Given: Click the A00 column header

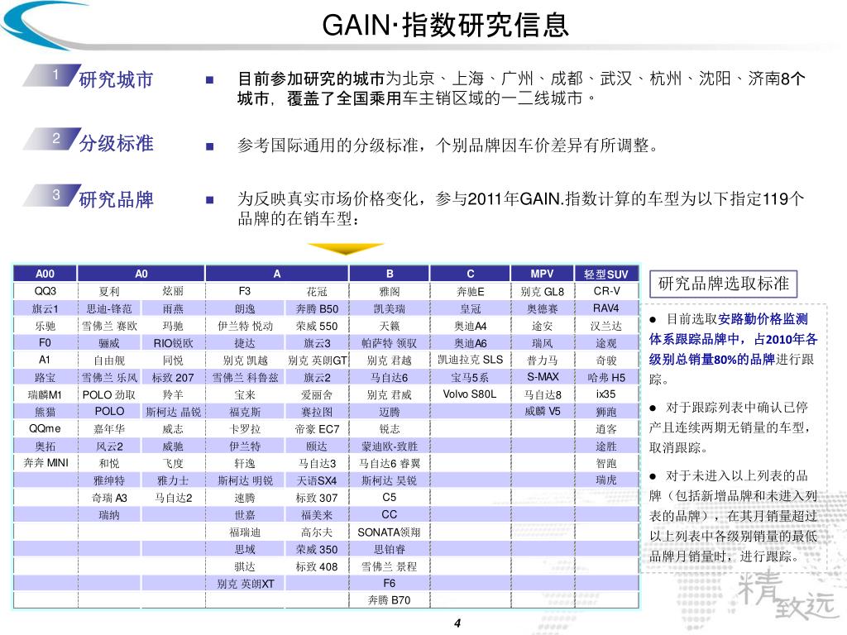Looking at the screenshot, I should click(45, 274).
